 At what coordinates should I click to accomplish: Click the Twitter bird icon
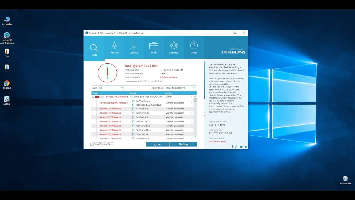pos(241,147)
